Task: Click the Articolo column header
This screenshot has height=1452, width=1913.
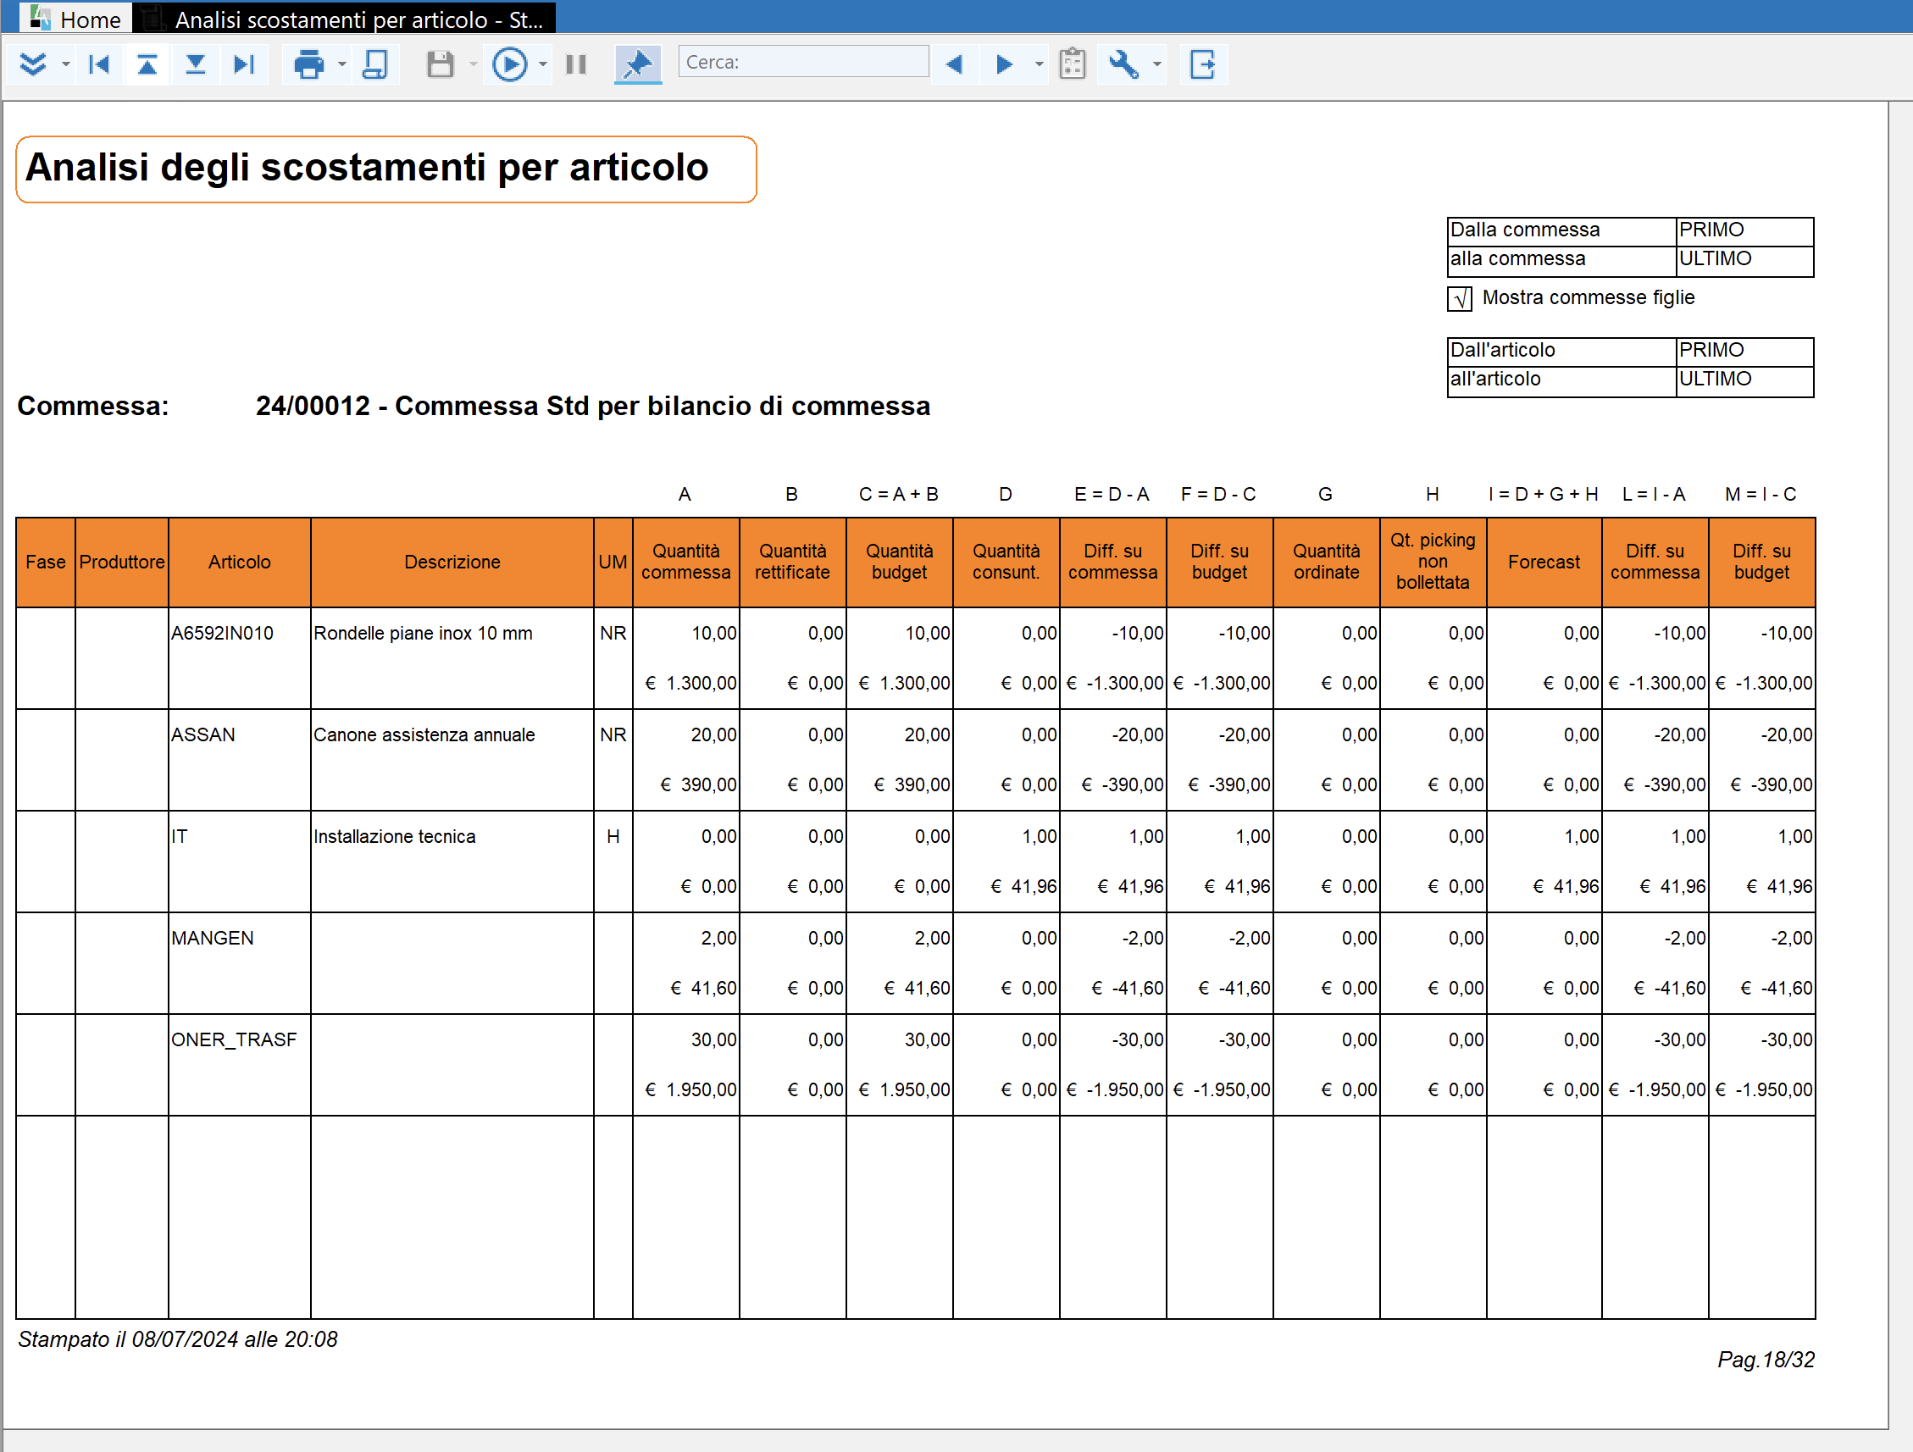Action: 240,563
